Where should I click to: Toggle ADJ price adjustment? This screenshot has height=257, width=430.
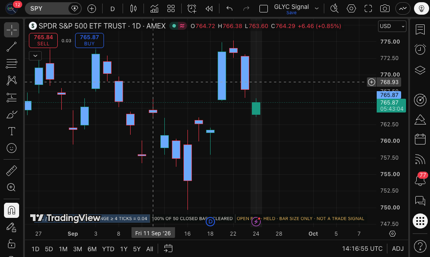point(398,249)
